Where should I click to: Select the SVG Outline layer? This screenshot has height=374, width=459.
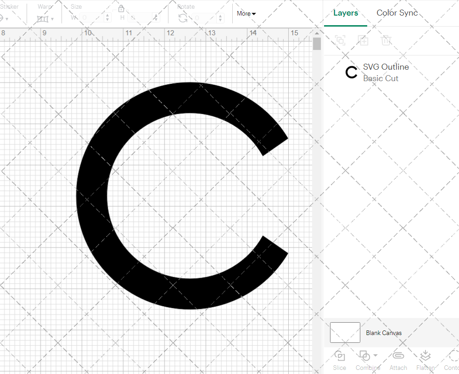[385, 72]
